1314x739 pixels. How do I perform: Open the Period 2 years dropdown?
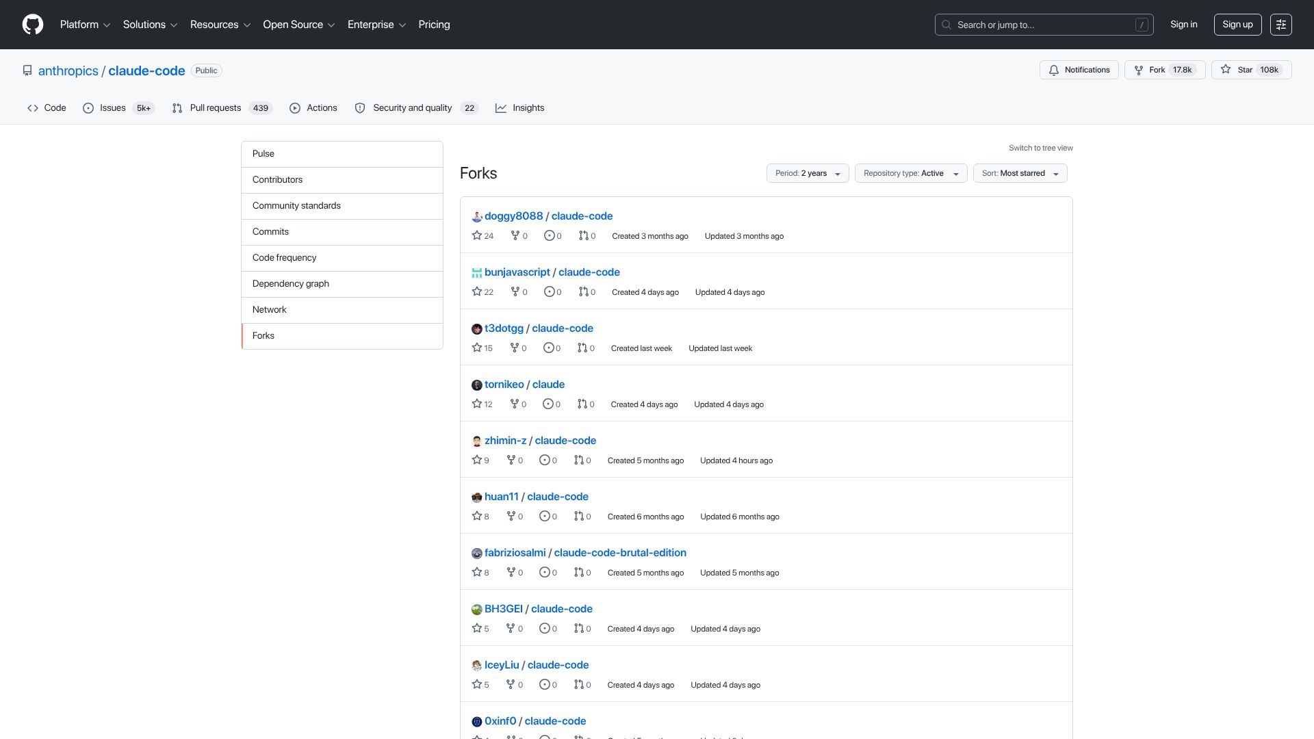(808, 173)
